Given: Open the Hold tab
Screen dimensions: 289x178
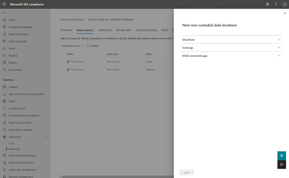Looking at the screenshot, I should tap(164, 30).
